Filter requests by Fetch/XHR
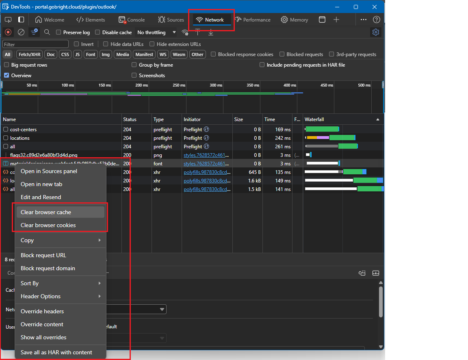468x360 pixels. [29, 54]
